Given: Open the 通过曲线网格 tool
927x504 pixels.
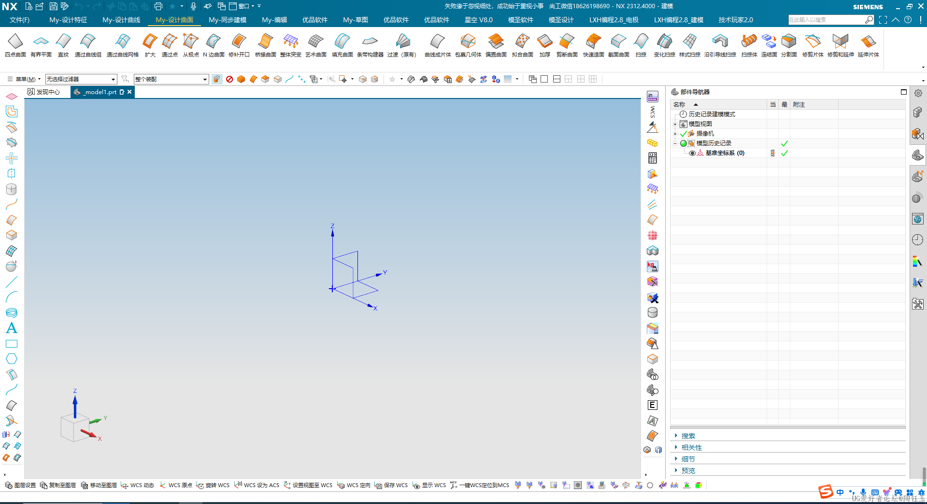Looking at the screenshot, I should pos(123,45).
